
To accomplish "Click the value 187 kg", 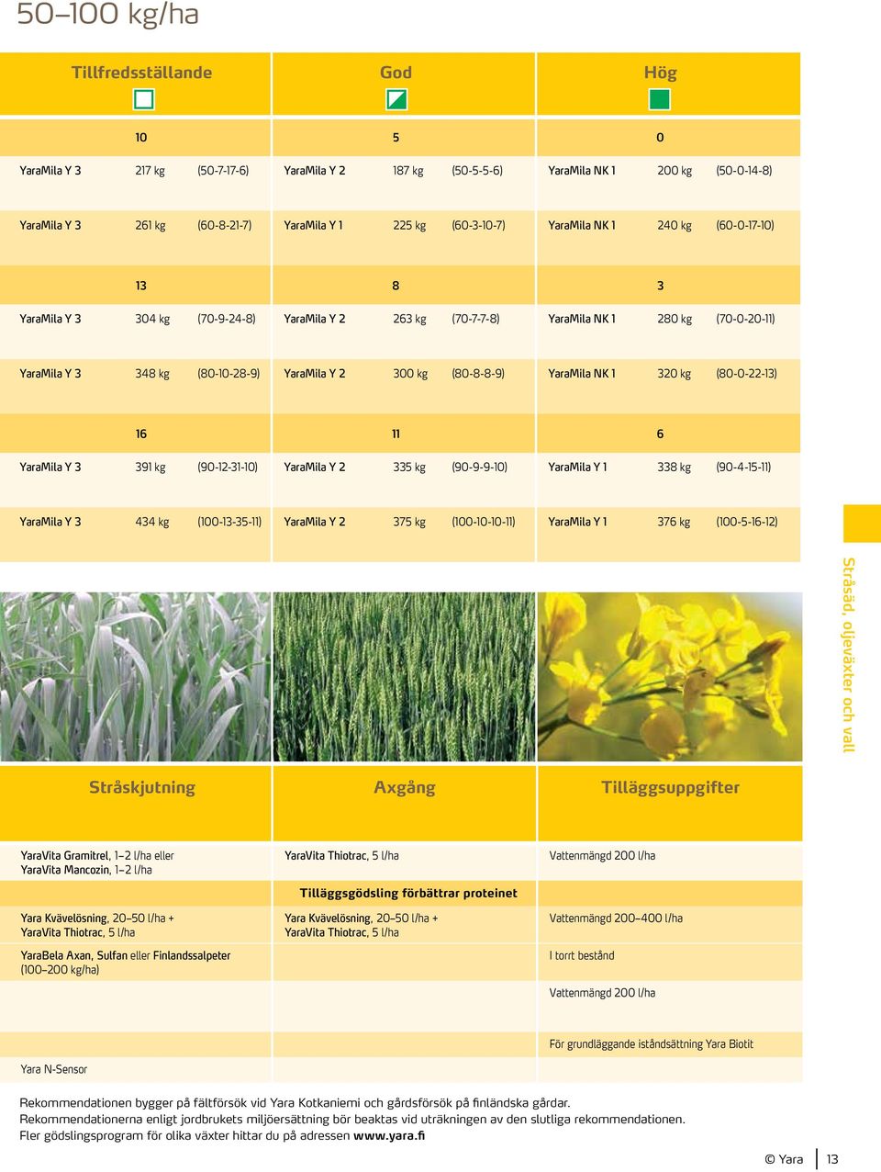I will click(x=408, y=171).
